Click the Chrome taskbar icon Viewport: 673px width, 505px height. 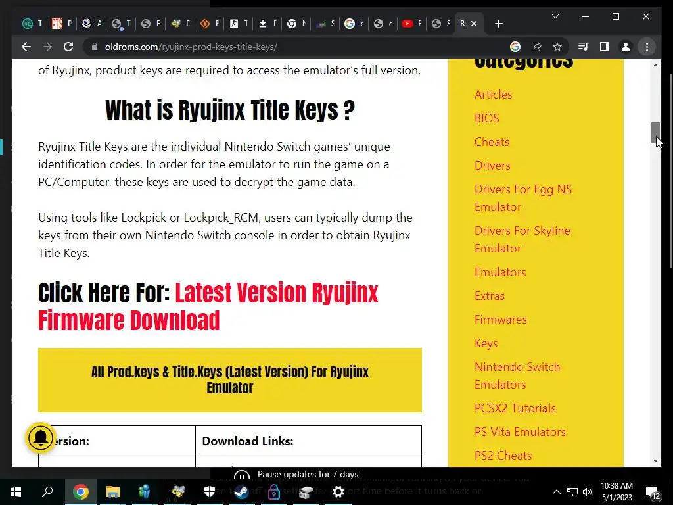pos(80,492)
